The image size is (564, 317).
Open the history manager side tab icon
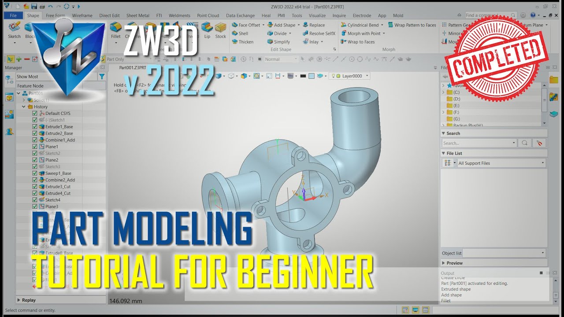(x=9, y=80)
